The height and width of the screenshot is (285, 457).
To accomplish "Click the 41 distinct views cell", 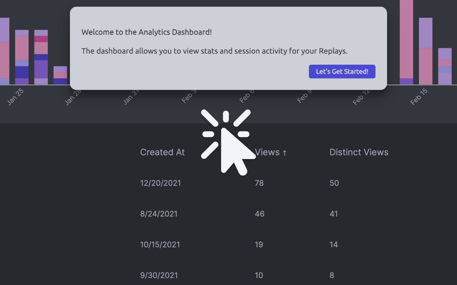I will click(x=334, y=214).
